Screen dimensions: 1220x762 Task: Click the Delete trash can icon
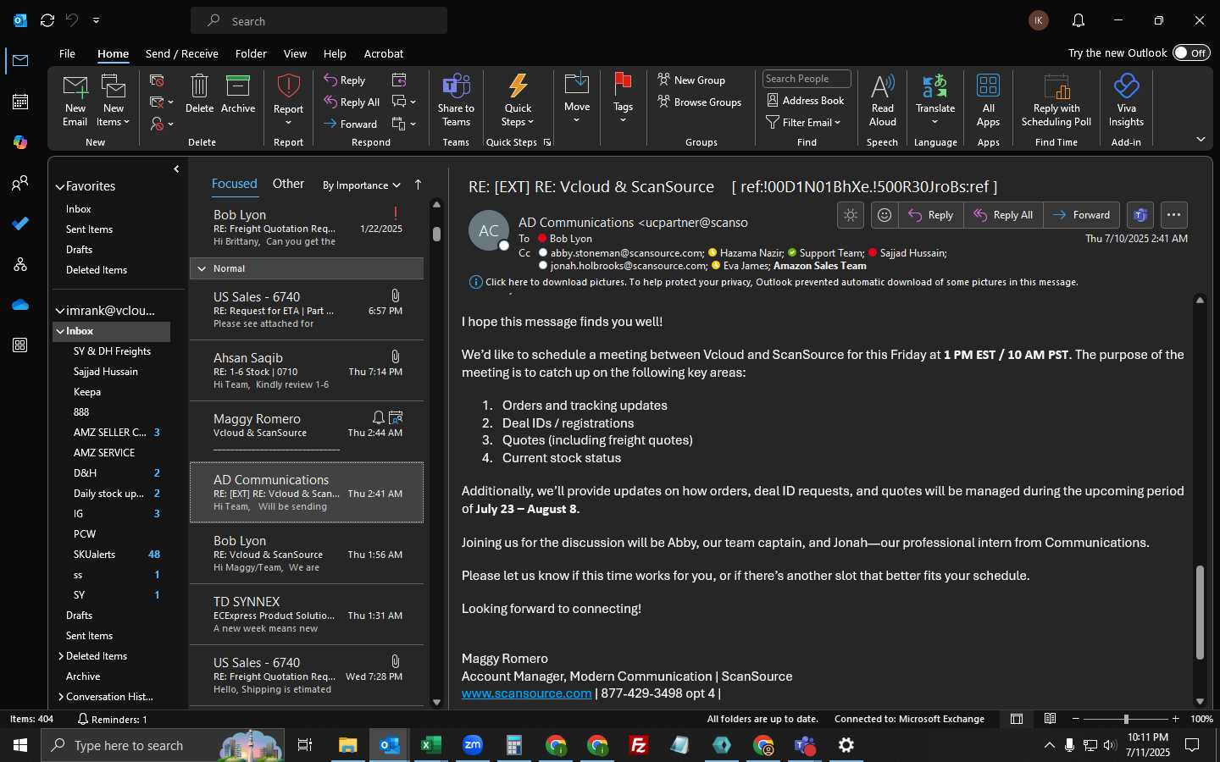(199, 86)
